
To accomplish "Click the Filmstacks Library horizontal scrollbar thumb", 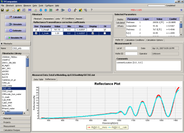I will click(14, 113).
